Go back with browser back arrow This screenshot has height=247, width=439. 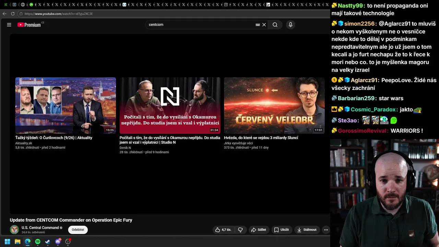click(x=4, y=14)
